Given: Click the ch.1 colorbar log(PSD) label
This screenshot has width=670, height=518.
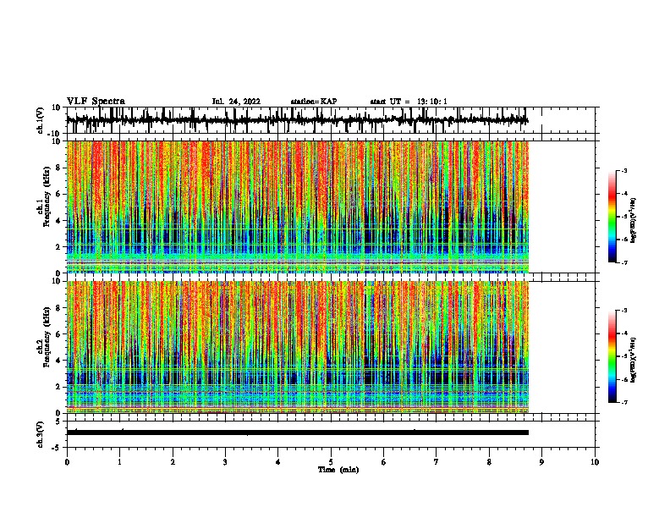Looking at the screenshot, I should tap(634, 221).
